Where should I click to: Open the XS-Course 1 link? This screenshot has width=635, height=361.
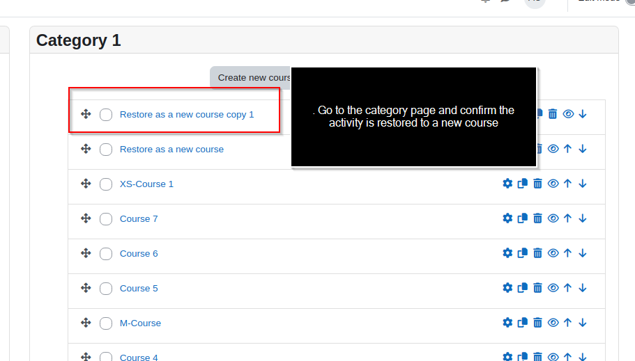146,184
